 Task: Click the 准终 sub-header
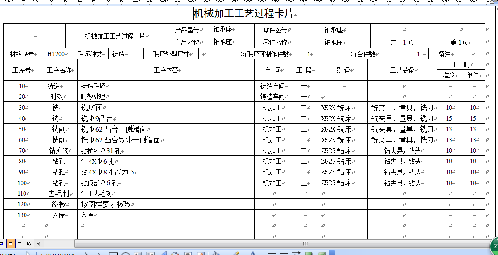pos(449,75)
